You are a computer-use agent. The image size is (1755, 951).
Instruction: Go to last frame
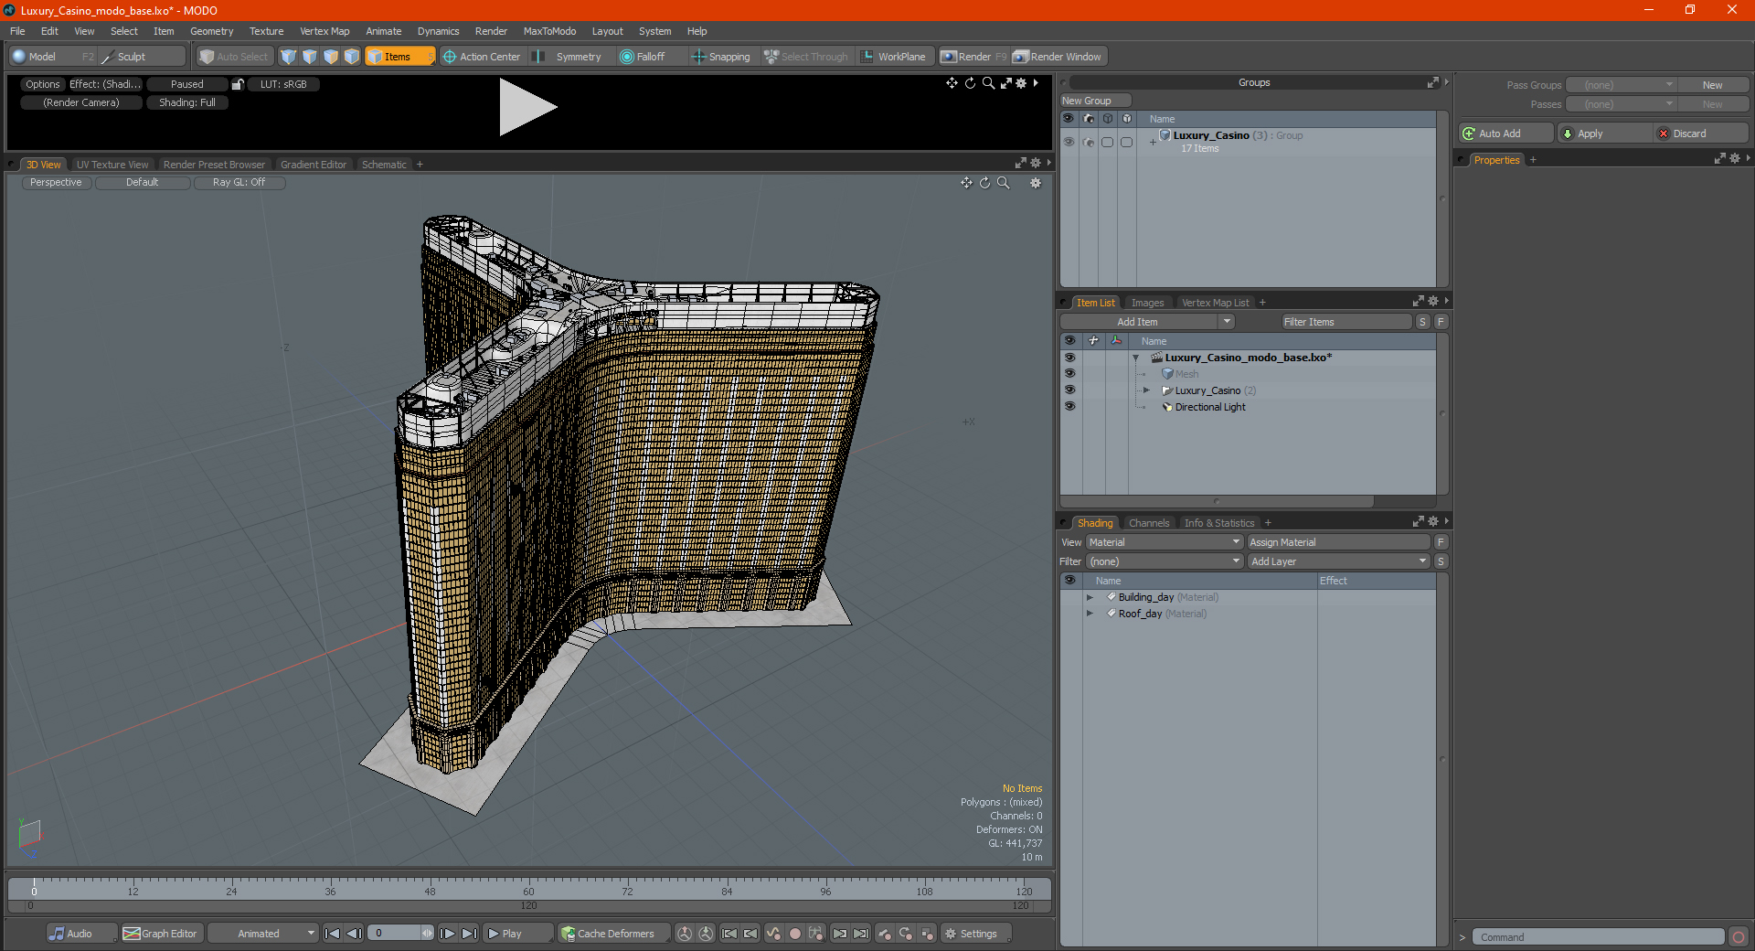469,934
